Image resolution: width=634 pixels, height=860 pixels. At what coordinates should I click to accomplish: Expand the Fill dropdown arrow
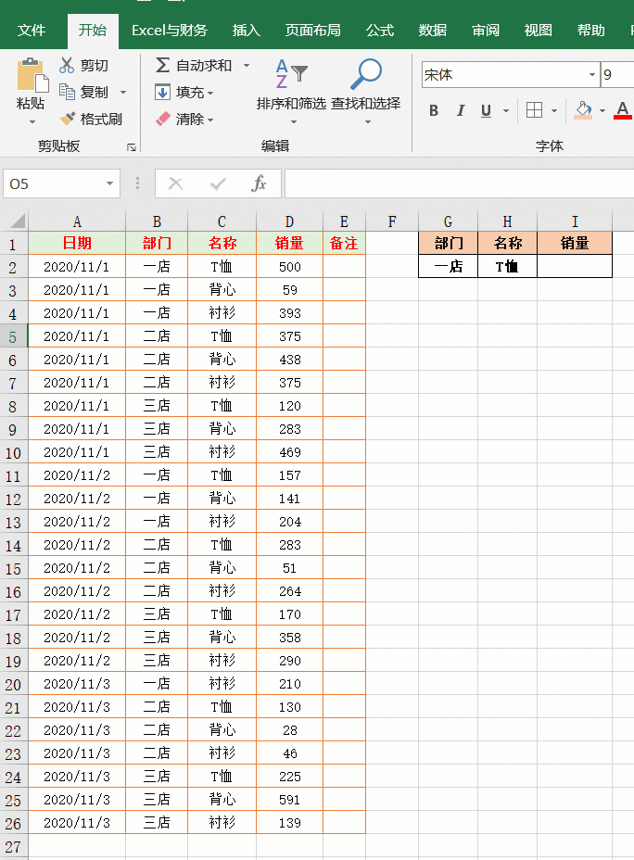point(210,94)
